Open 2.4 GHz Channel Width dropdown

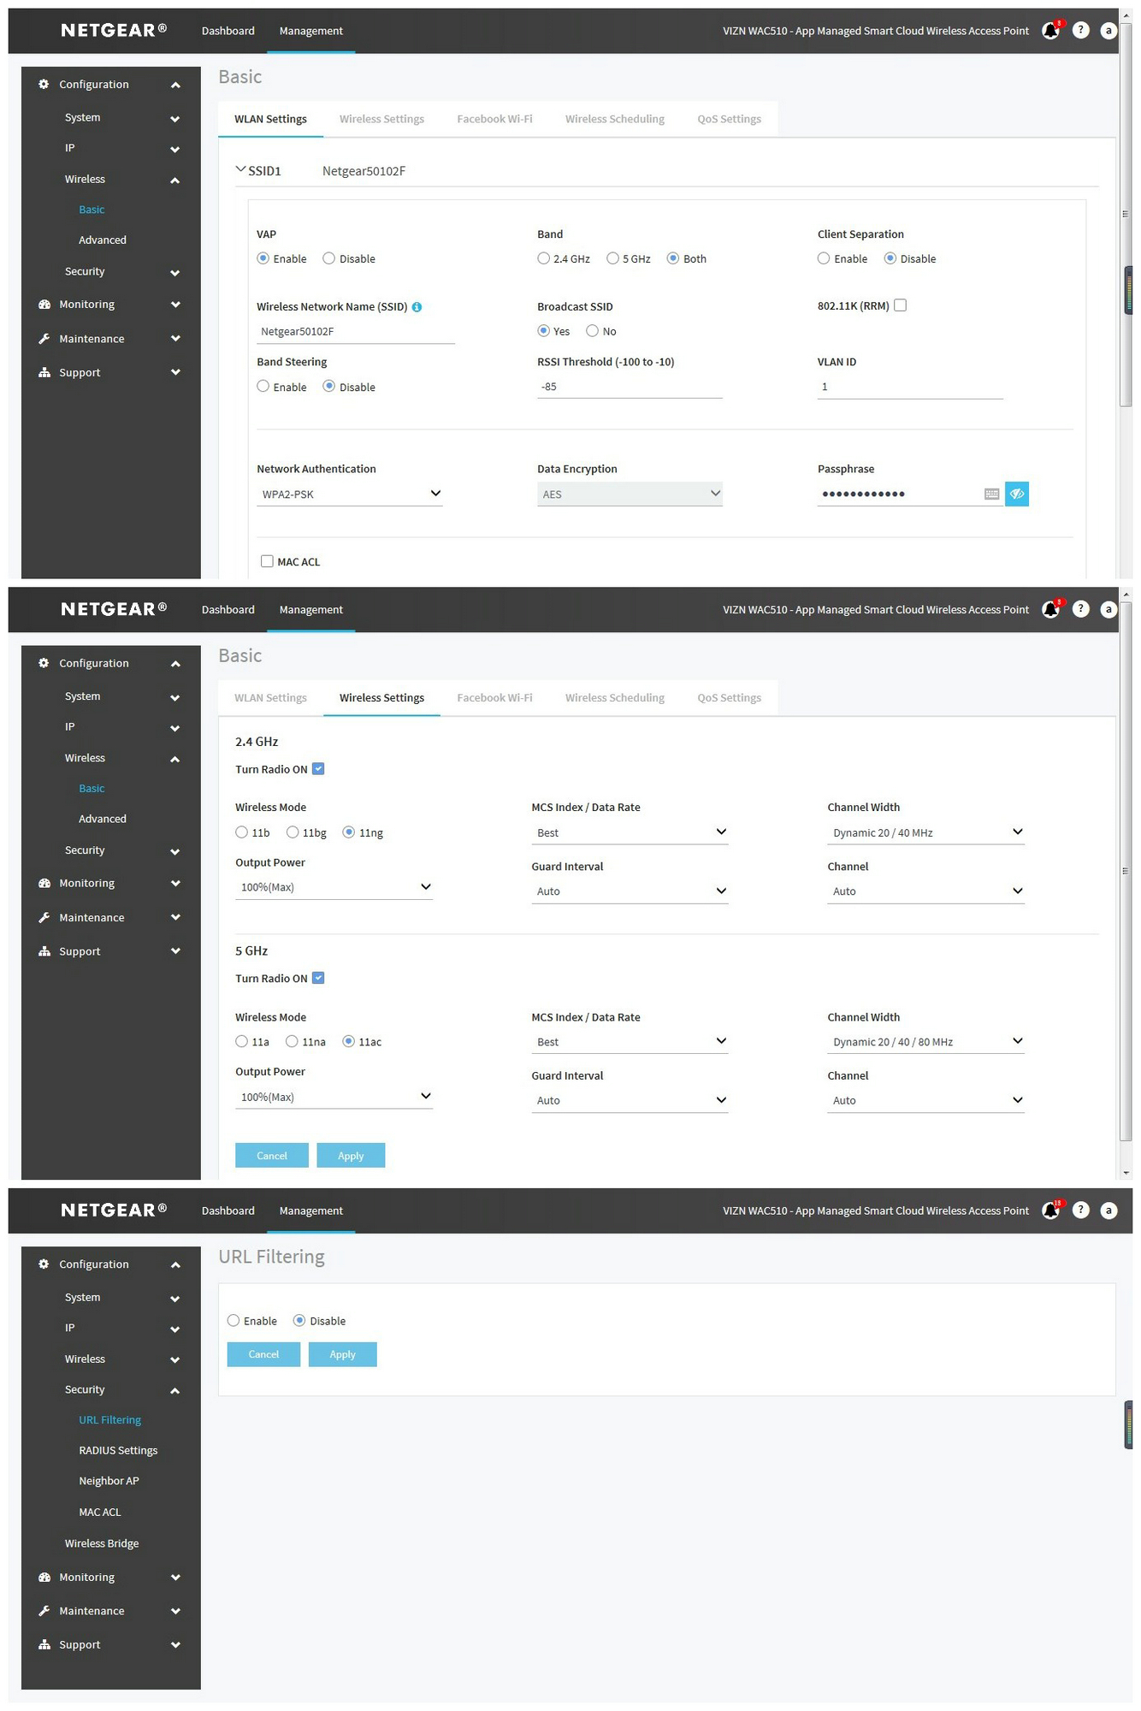[x=925, y=832]
